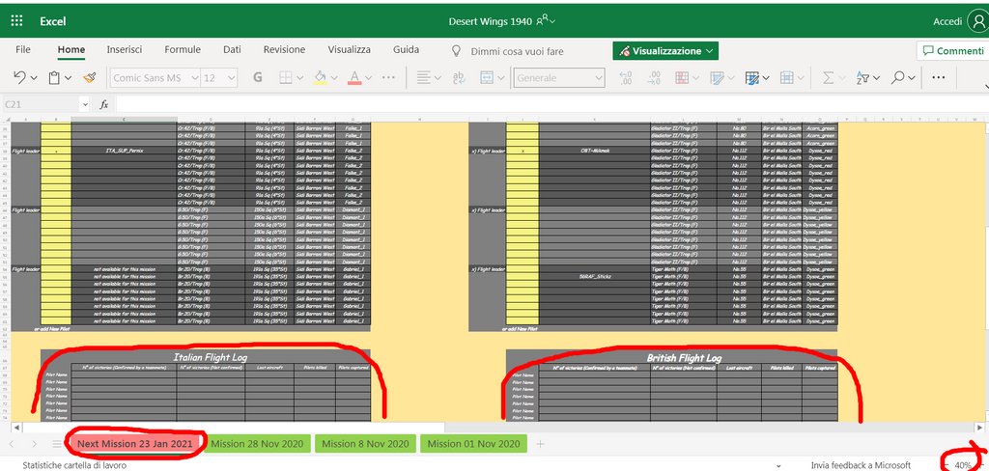Go to next sheet arrow
This screenshot has height=471, width=989.
point(34,444)
